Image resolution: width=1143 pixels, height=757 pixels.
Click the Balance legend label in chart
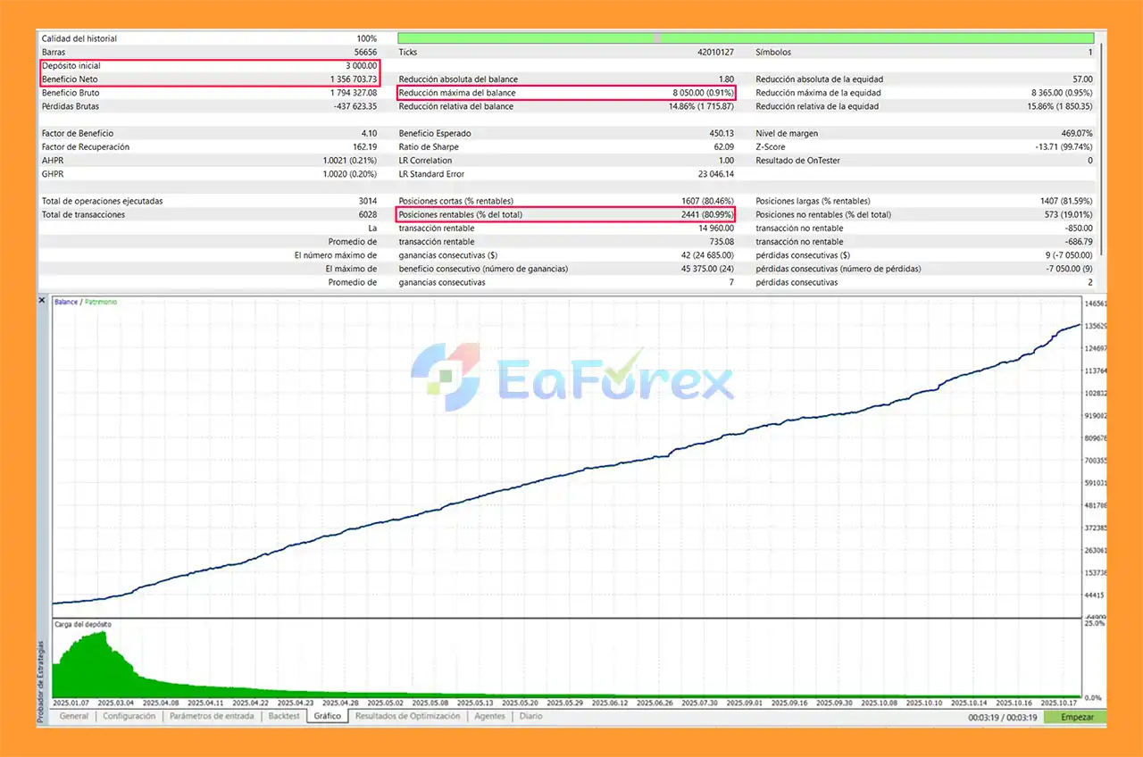[66, 303]
